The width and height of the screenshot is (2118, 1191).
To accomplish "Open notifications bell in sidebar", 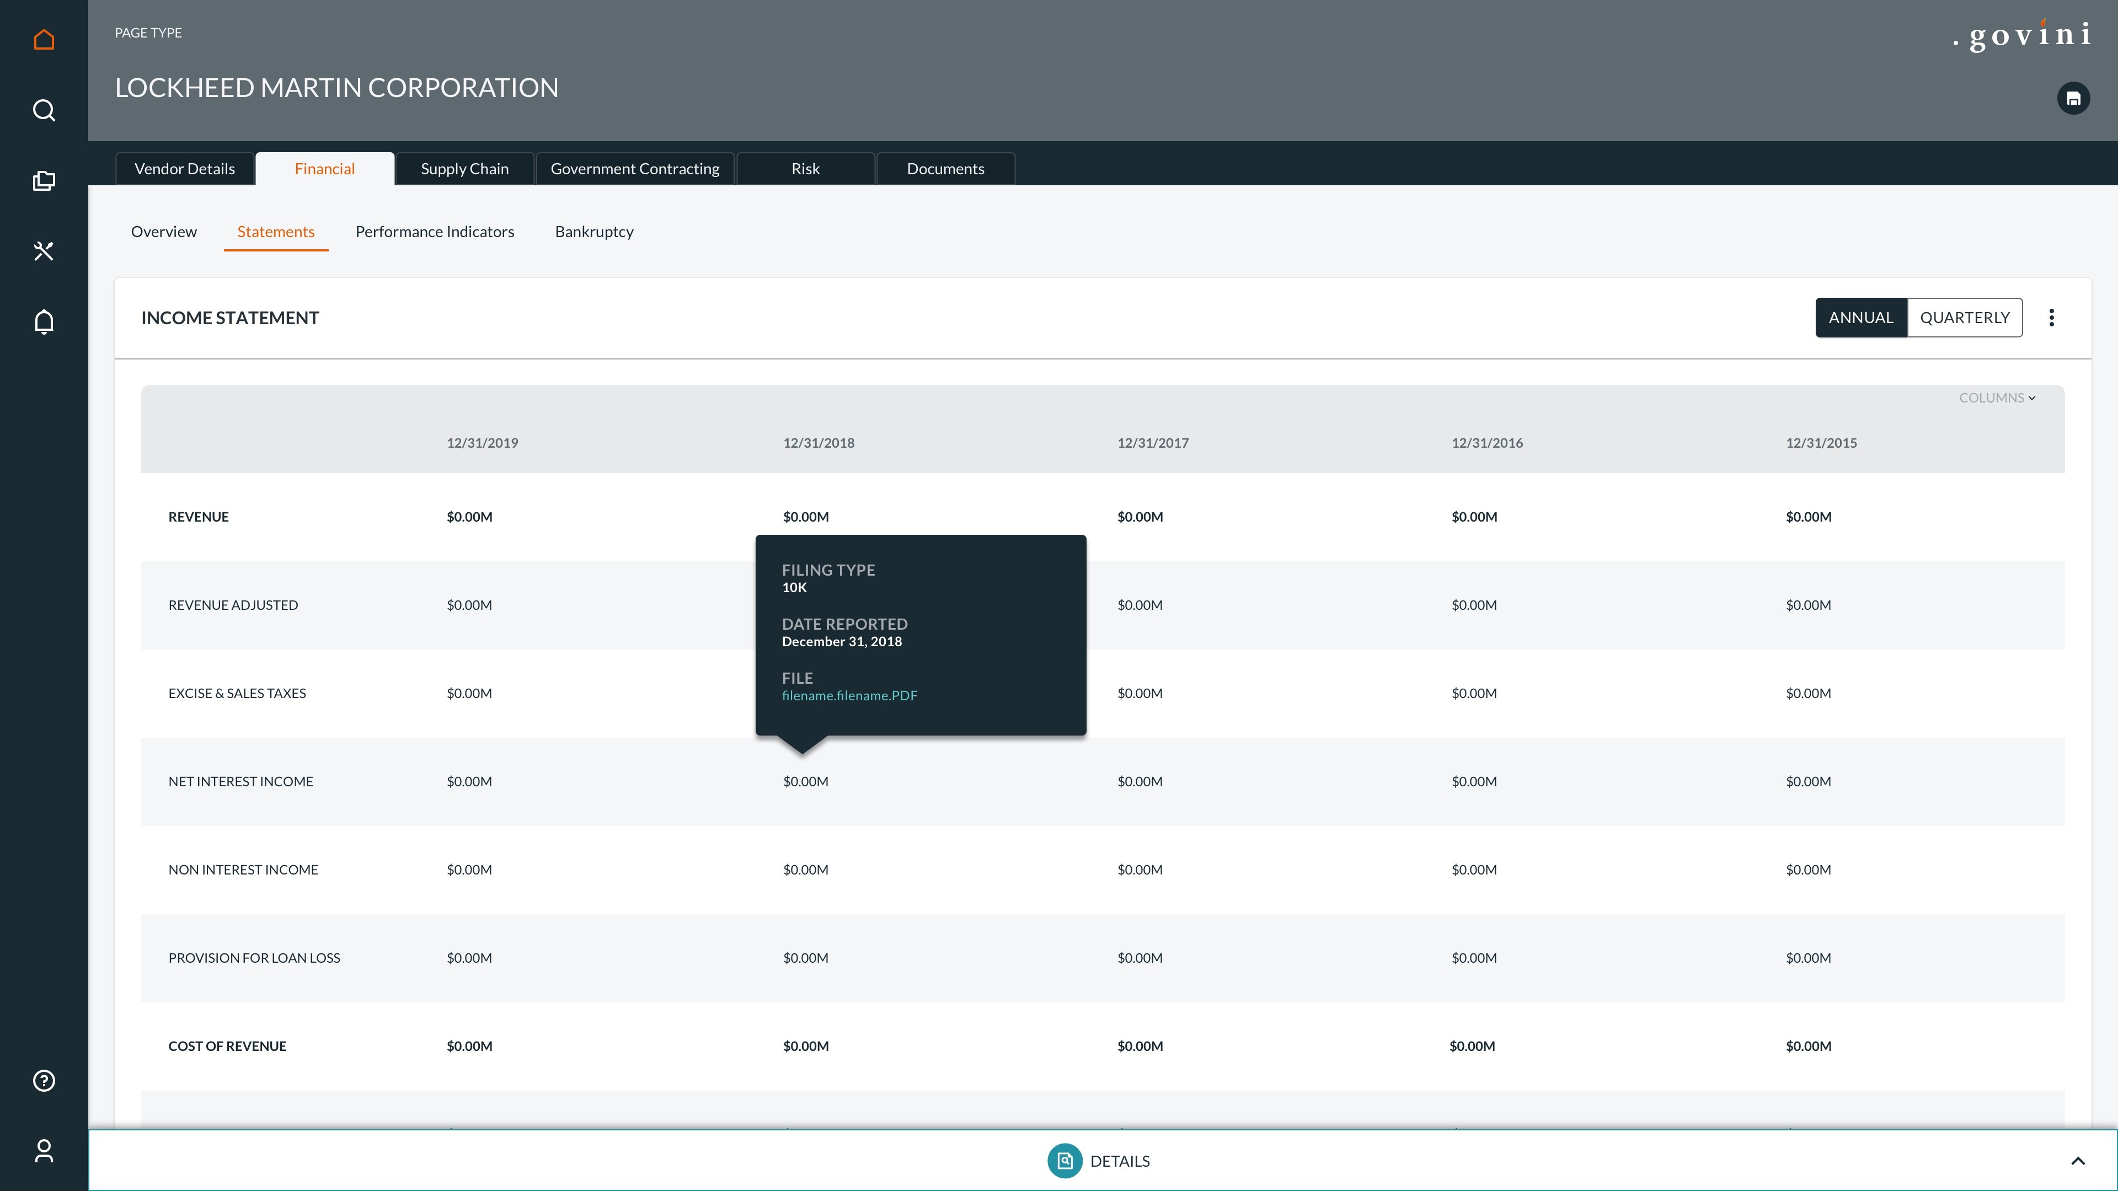I will pyautogui.click(x=44, y=321).
